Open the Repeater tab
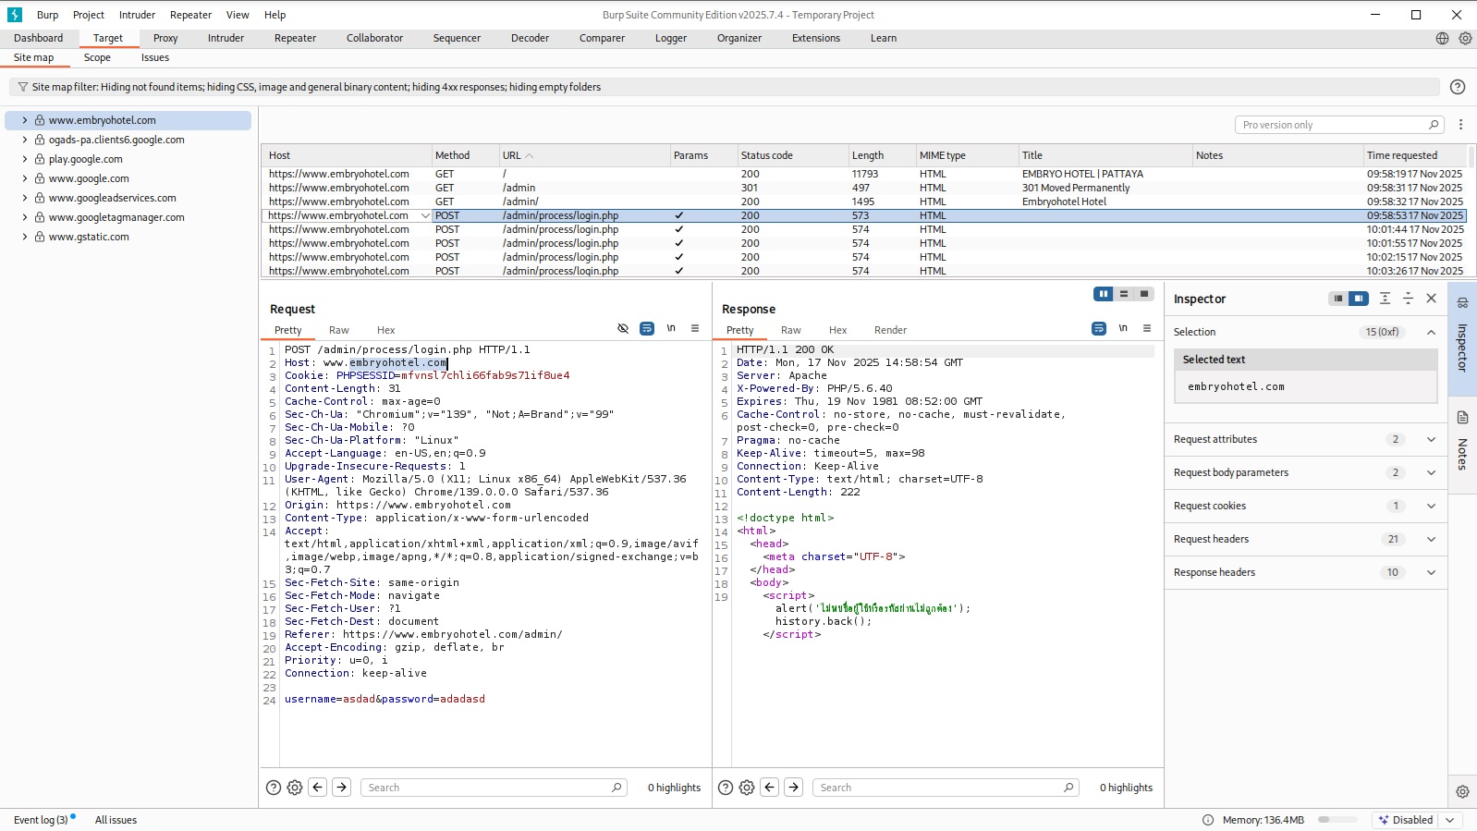This screenshot has height=831, width=1477. click(x=295, y=38)
